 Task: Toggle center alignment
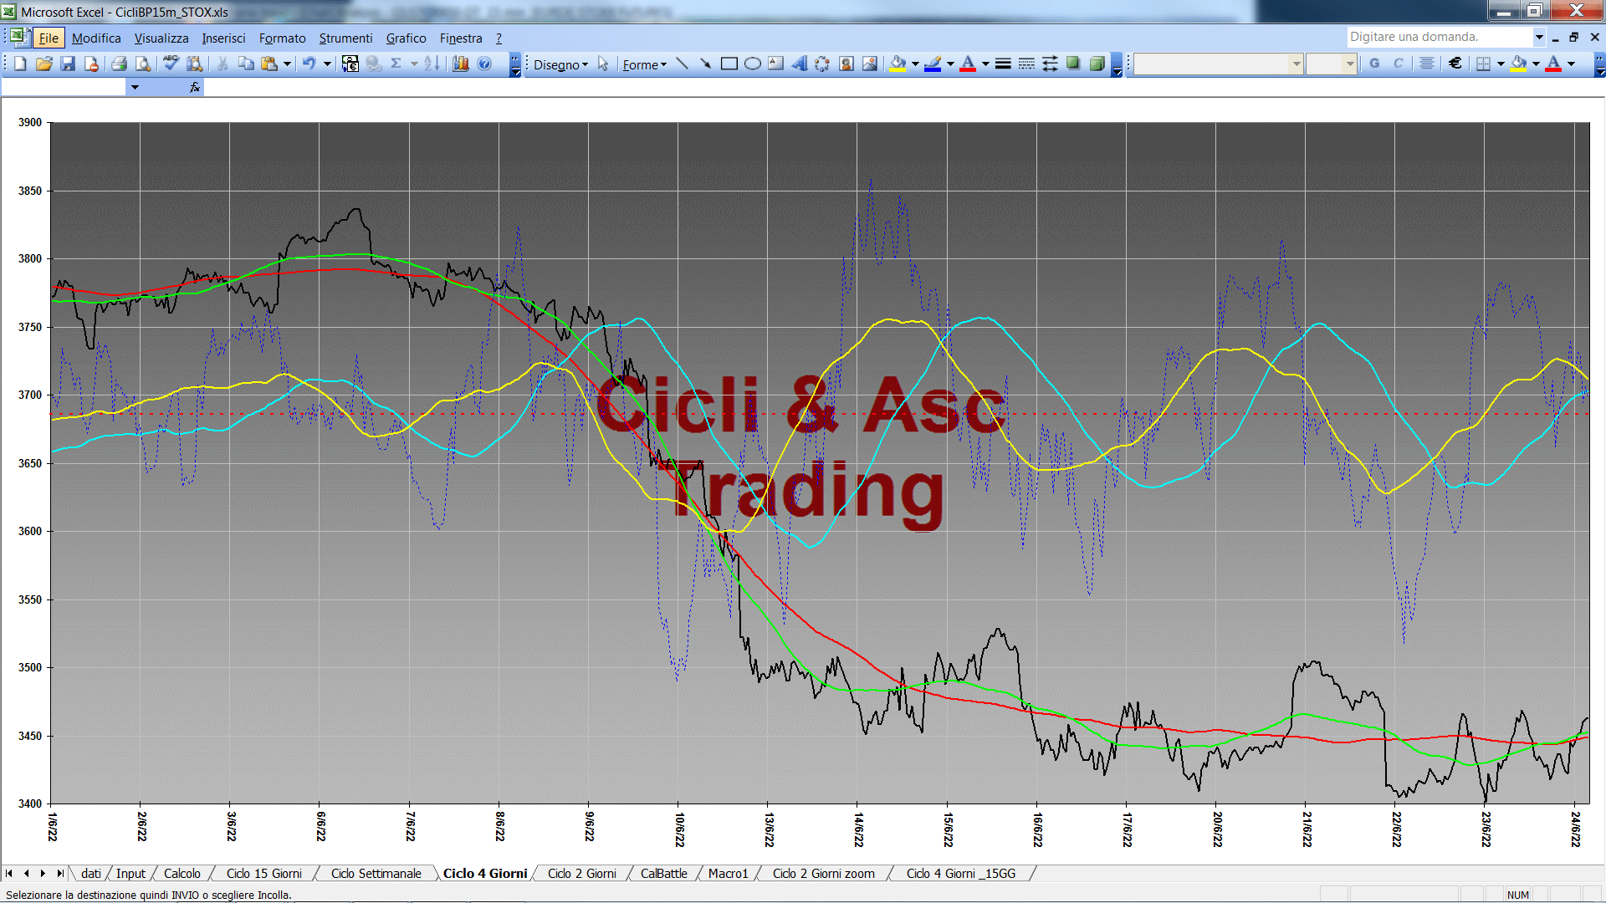[1427, 64]
